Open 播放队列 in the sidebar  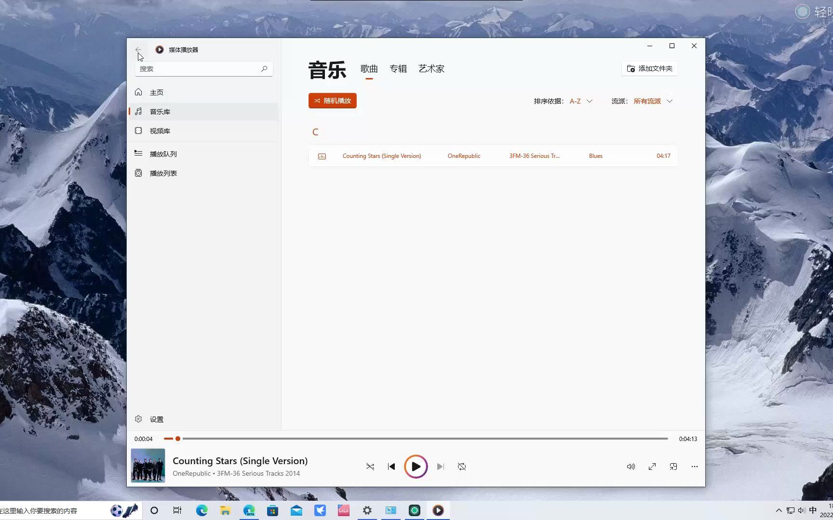164,153
